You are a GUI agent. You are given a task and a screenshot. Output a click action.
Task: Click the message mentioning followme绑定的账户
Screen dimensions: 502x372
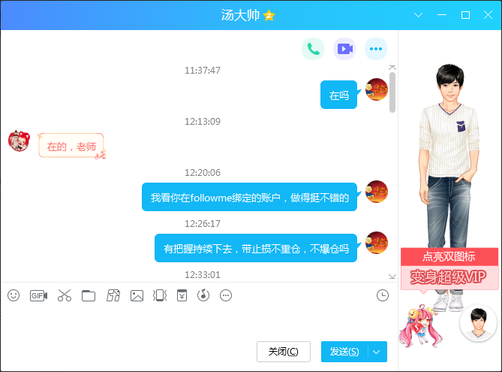point(249,197)
